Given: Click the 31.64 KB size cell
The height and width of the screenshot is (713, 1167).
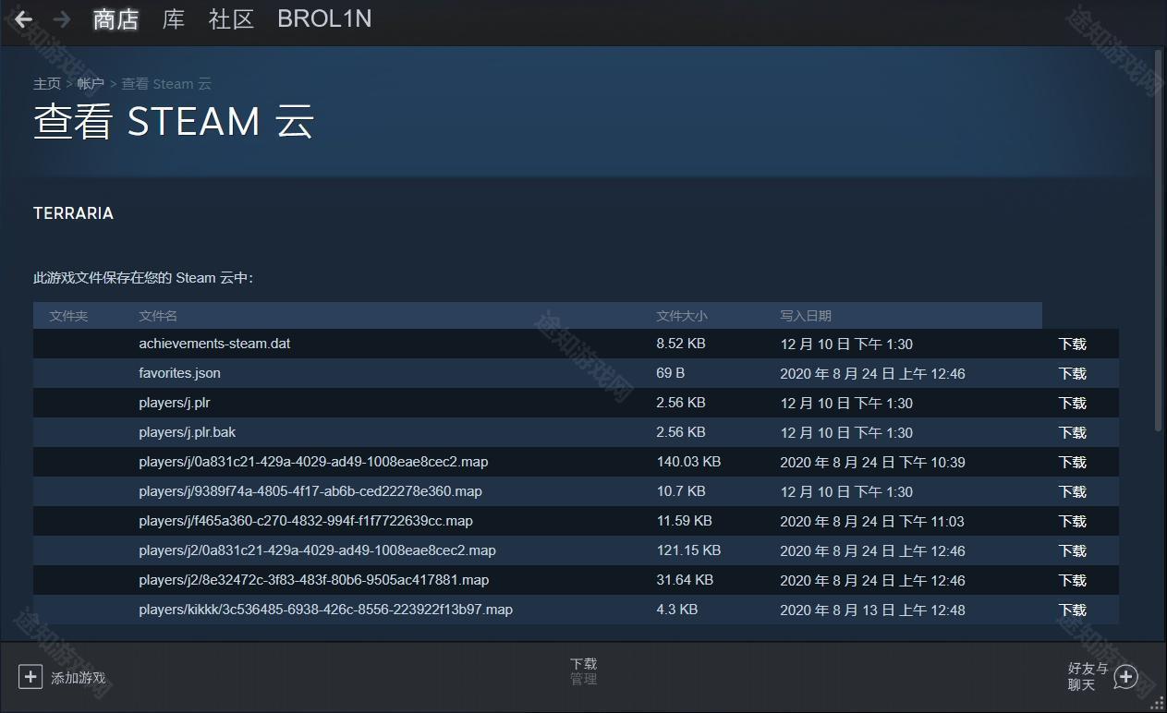Looking at the screenshot, I should click(x=685, y=580).
